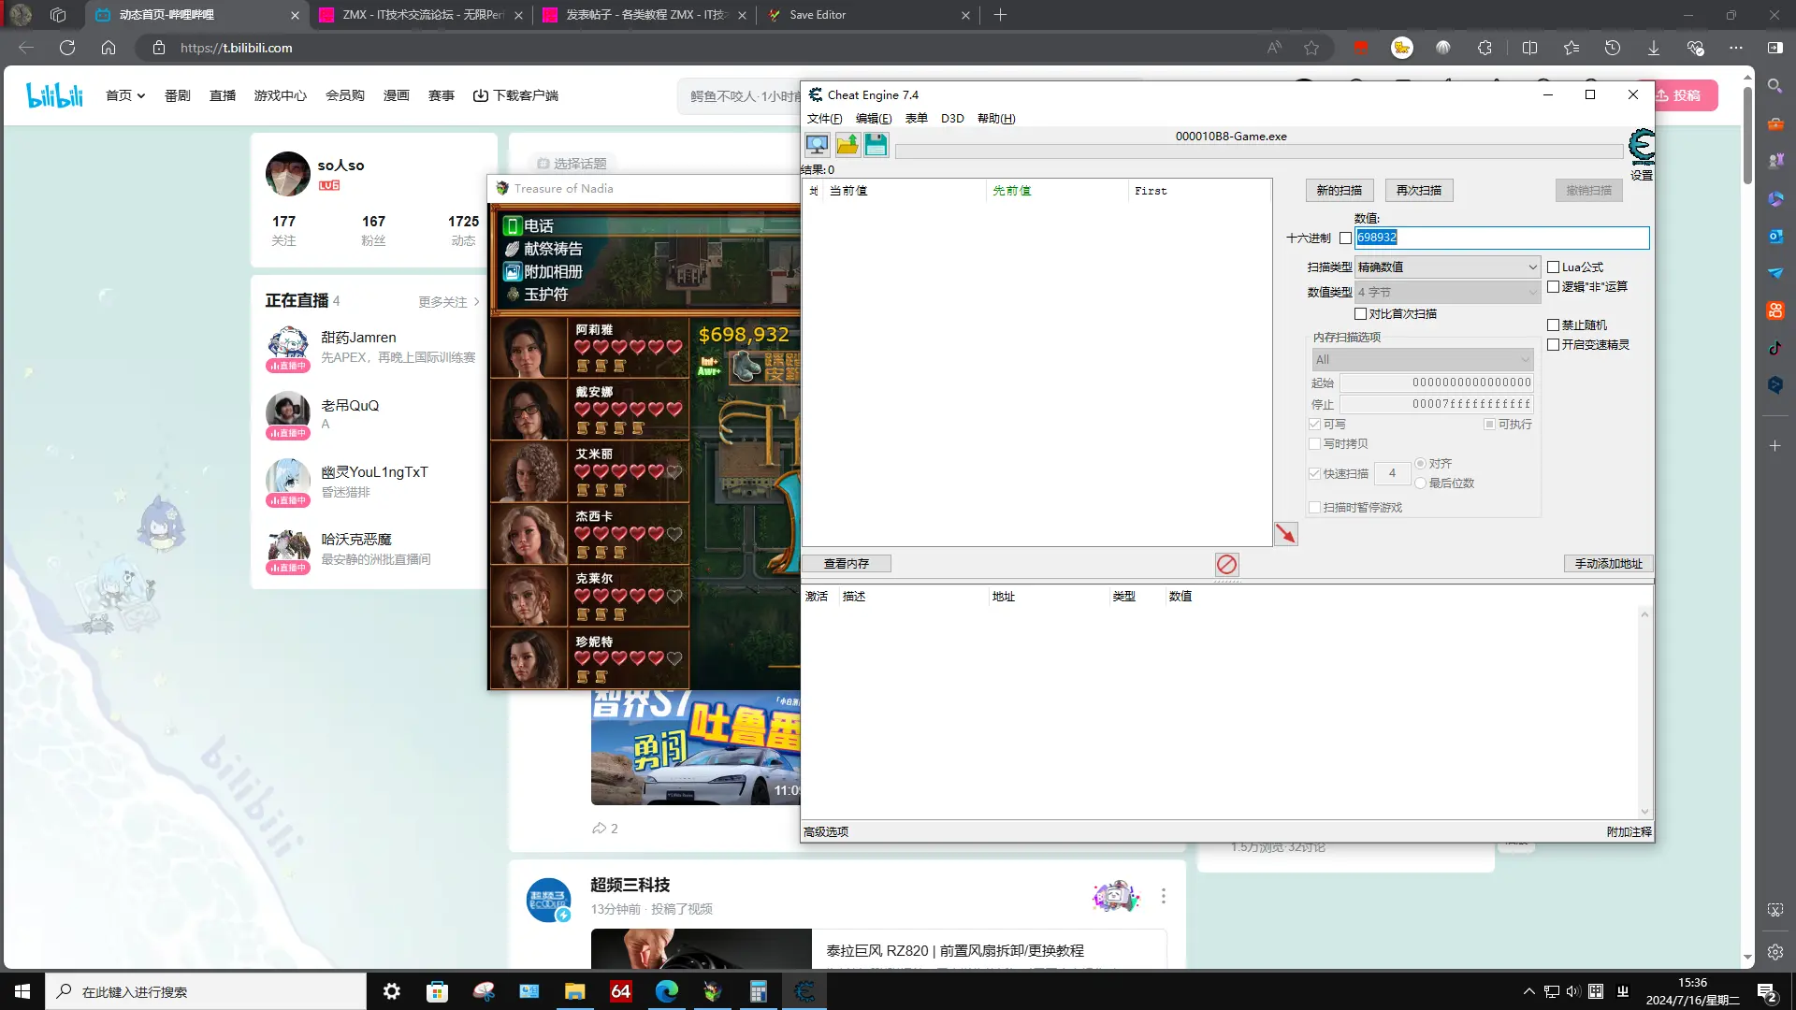This screenshot has height=1010, width=1796.
Task: Toggle 扫描时暂停游戏 checkbox
Action: click(x=1314, y=508)
